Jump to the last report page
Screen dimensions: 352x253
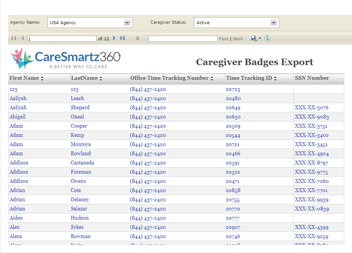[122, 38]
